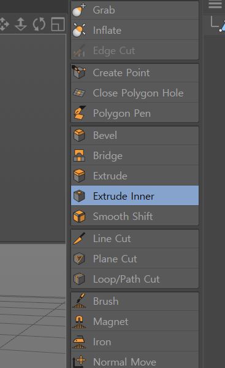Open the hamburger menu at top right
The image size is (225, 368).
[215, 4]
